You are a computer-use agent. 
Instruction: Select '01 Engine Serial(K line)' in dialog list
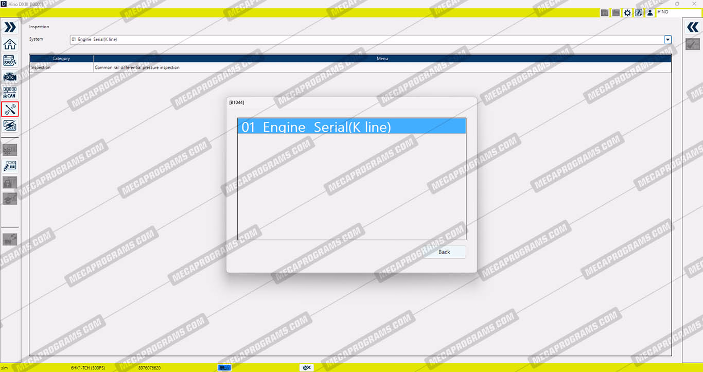point(351,127)
